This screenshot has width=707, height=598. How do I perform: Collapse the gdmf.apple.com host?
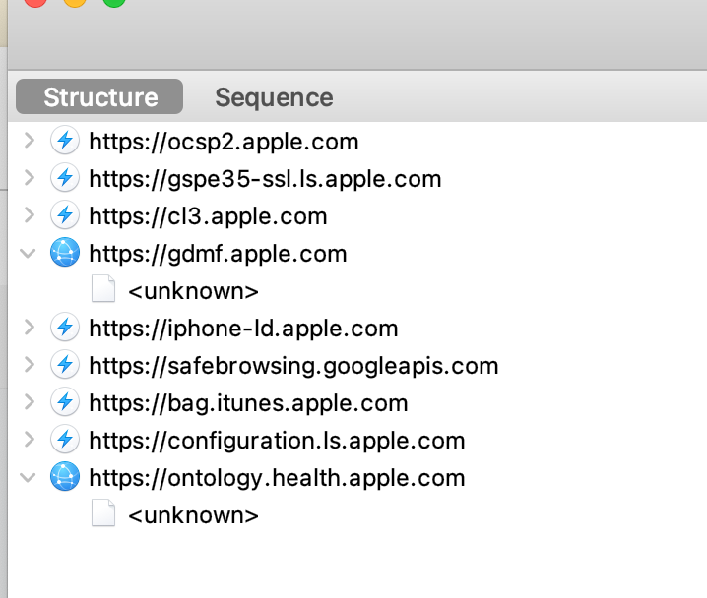tap(28, 253)
